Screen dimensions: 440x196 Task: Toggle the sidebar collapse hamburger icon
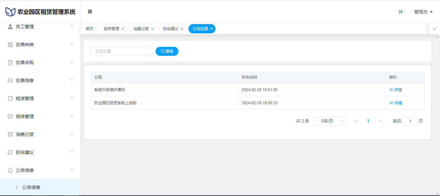click(90, 12)
